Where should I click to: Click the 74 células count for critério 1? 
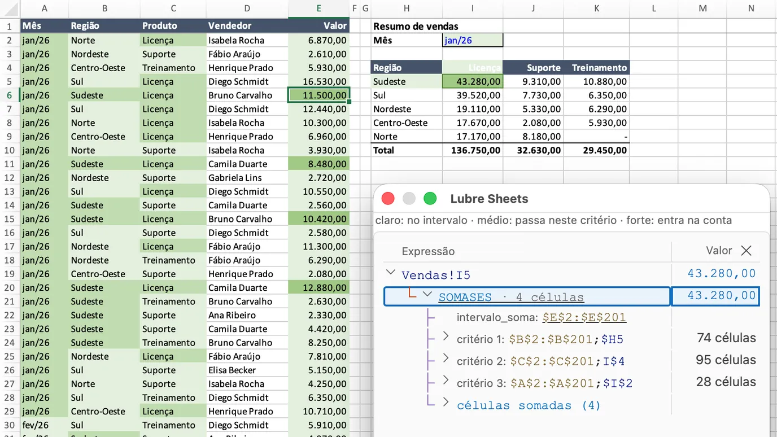[726, 338]
